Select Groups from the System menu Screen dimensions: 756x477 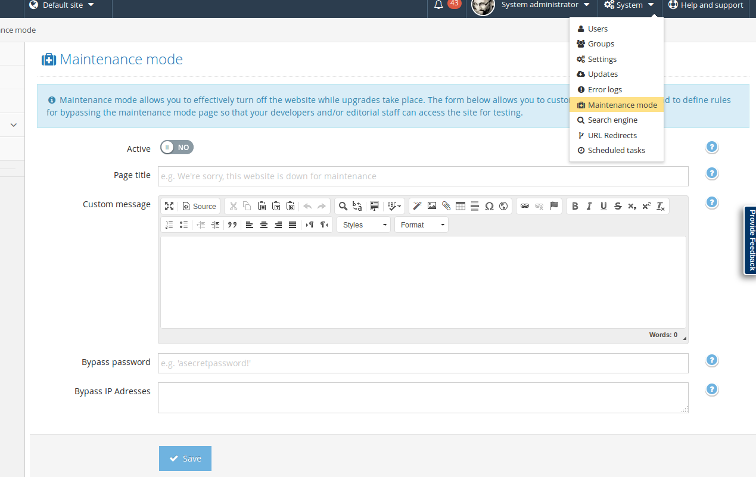617,43
